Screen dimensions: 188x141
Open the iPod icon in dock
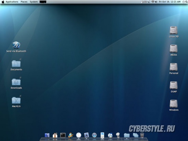click(102, 135)
